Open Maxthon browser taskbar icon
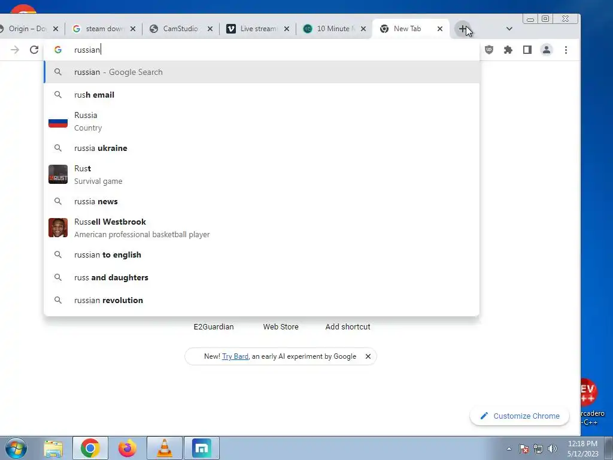 click(x=202, y=448)
